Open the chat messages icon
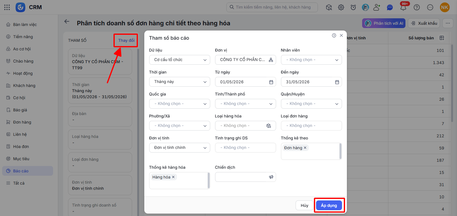This screenshot has width=457, height=216. (x=390, y=7)
